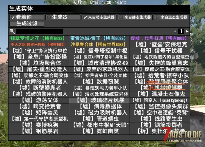This screenshot has height=147, width=205.
Task: Select 【墟】霓虹幽灵
Action: pos(100,131)
